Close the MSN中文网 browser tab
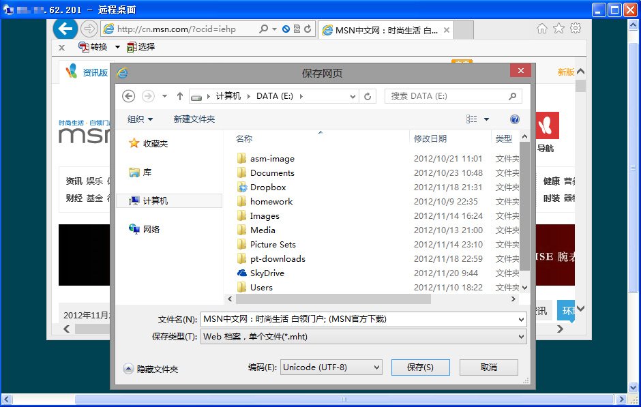This screenshot has width=641, height=407. [447, 30]
